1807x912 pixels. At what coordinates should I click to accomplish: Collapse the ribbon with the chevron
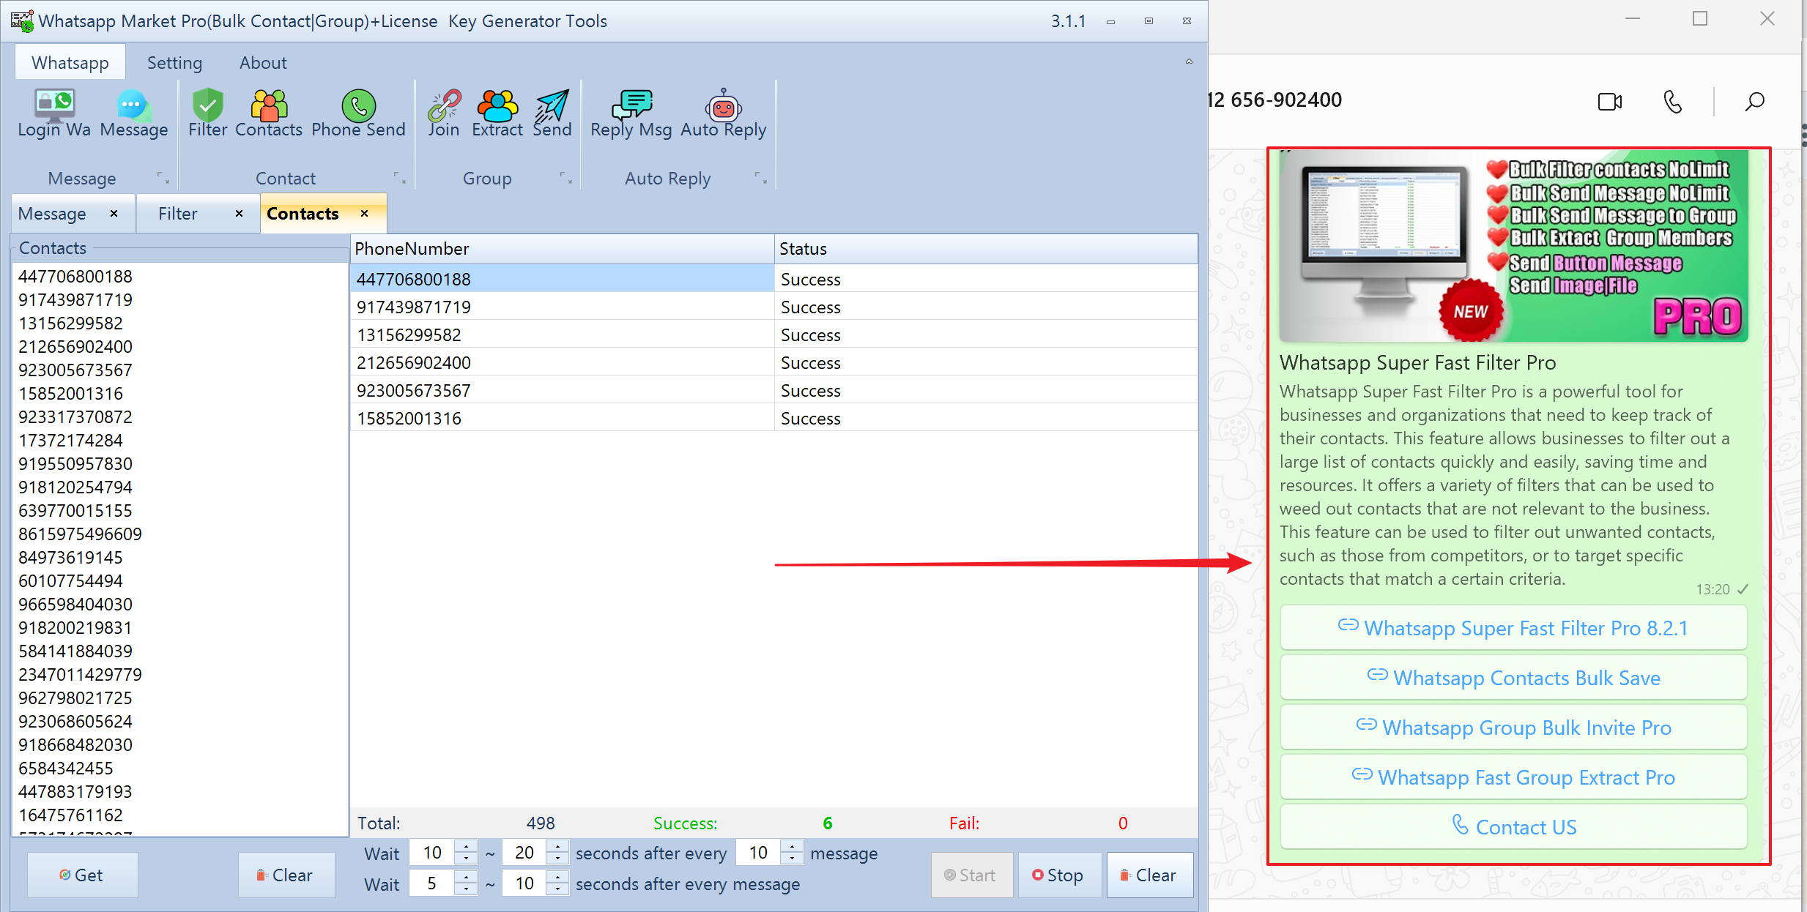(x=1189, y=61)
